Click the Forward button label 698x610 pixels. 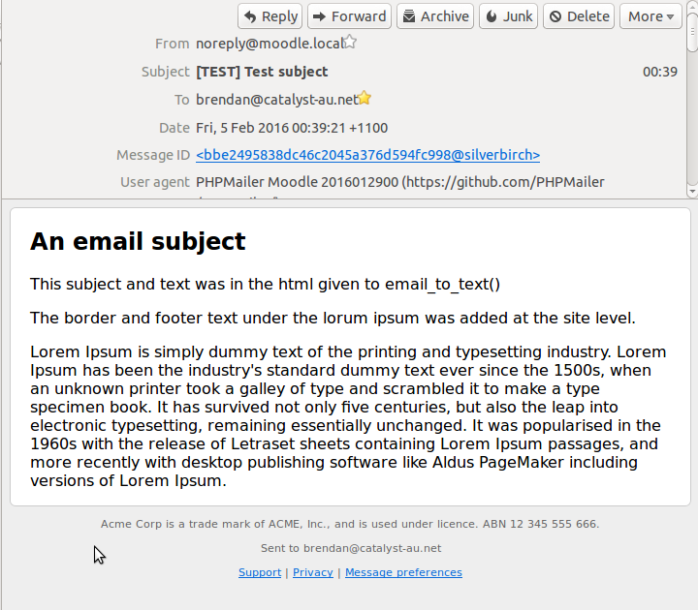pyautogui.click(x=359, y=16)
